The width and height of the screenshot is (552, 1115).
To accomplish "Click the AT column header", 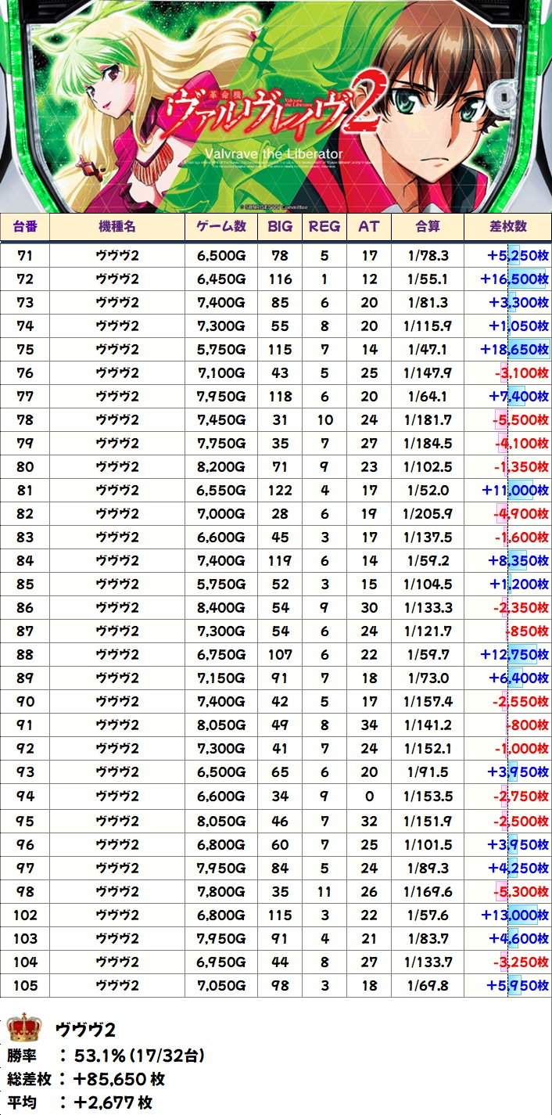I will pos(368,227).
